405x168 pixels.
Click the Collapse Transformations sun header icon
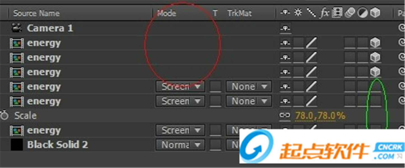click(298, 13)
